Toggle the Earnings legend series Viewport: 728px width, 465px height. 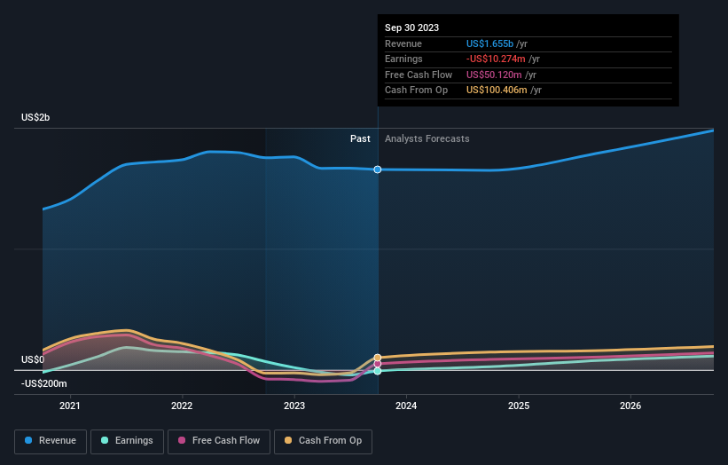(x=127, y=441)
